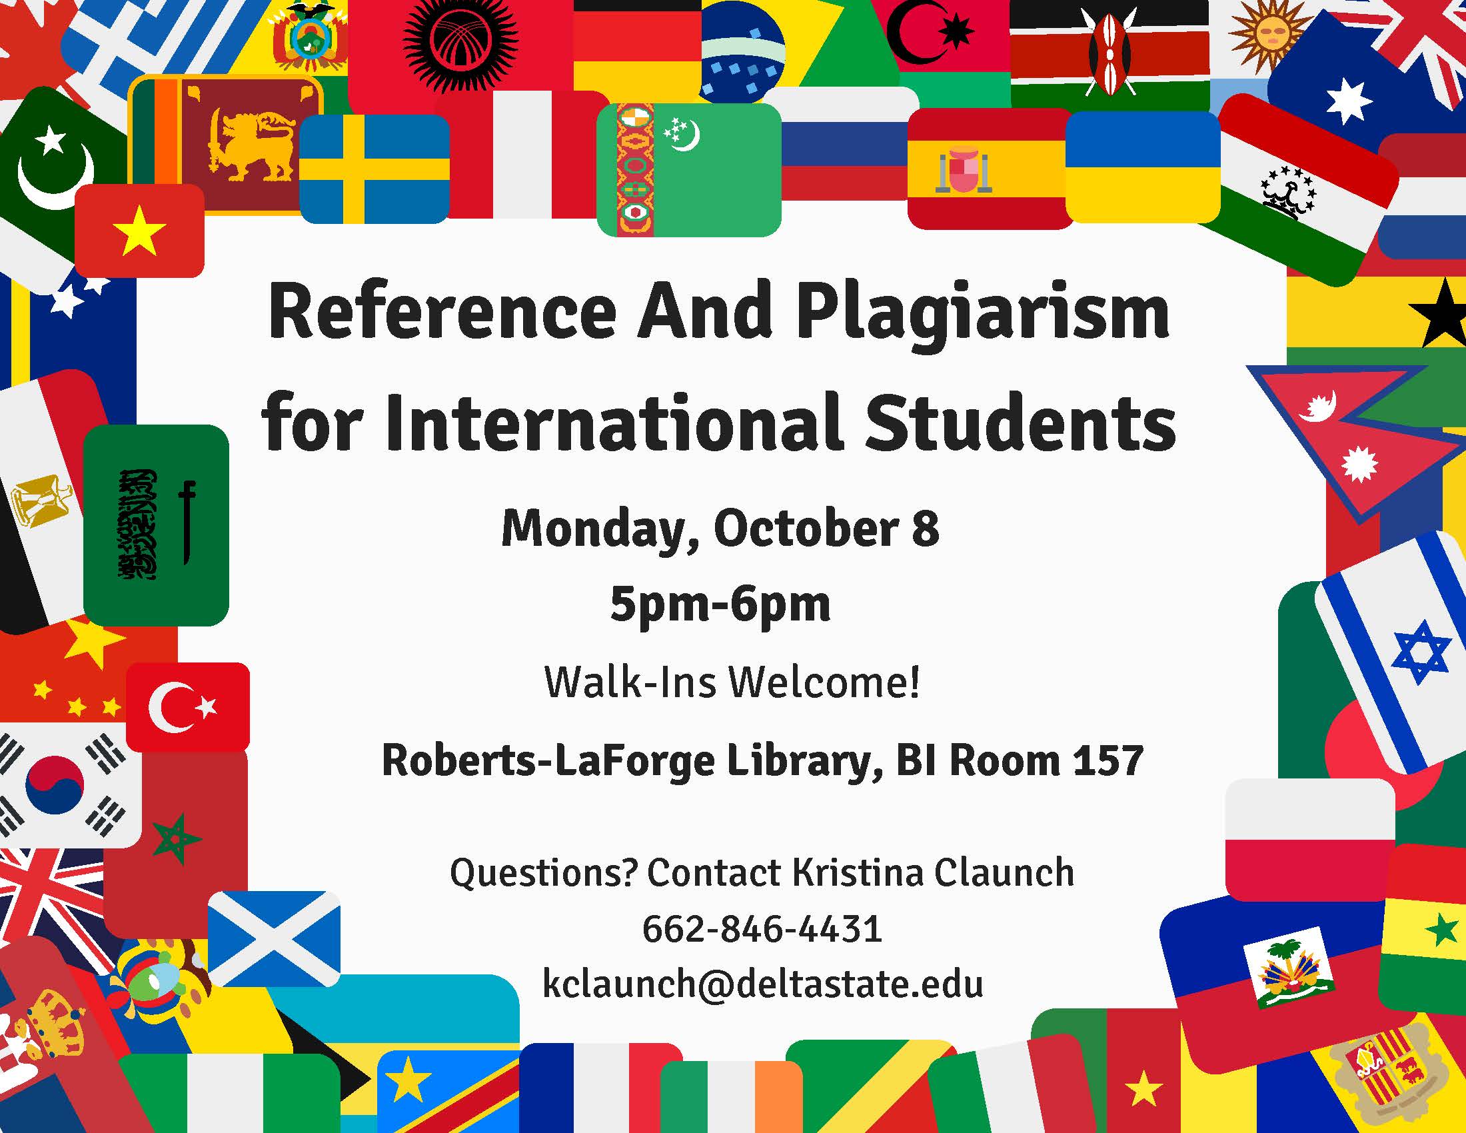Click 'Questions? Contact Kristina Claunch' line
Screen dimensions: 1466x1133
pyautogui.click(x=762, y=872)
